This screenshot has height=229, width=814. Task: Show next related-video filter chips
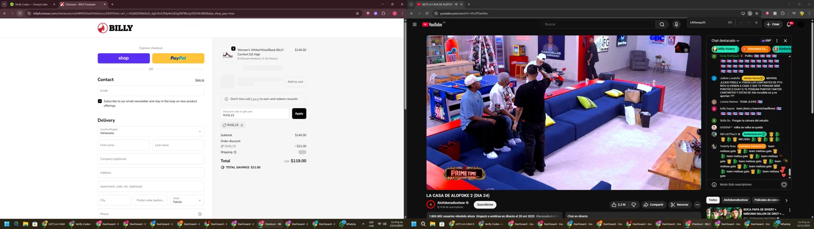point(786,200)
